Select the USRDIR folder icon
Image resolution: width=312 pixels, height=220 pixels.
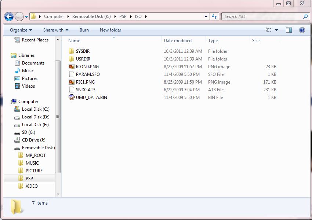pyautogui.click(x=71, y=59)
